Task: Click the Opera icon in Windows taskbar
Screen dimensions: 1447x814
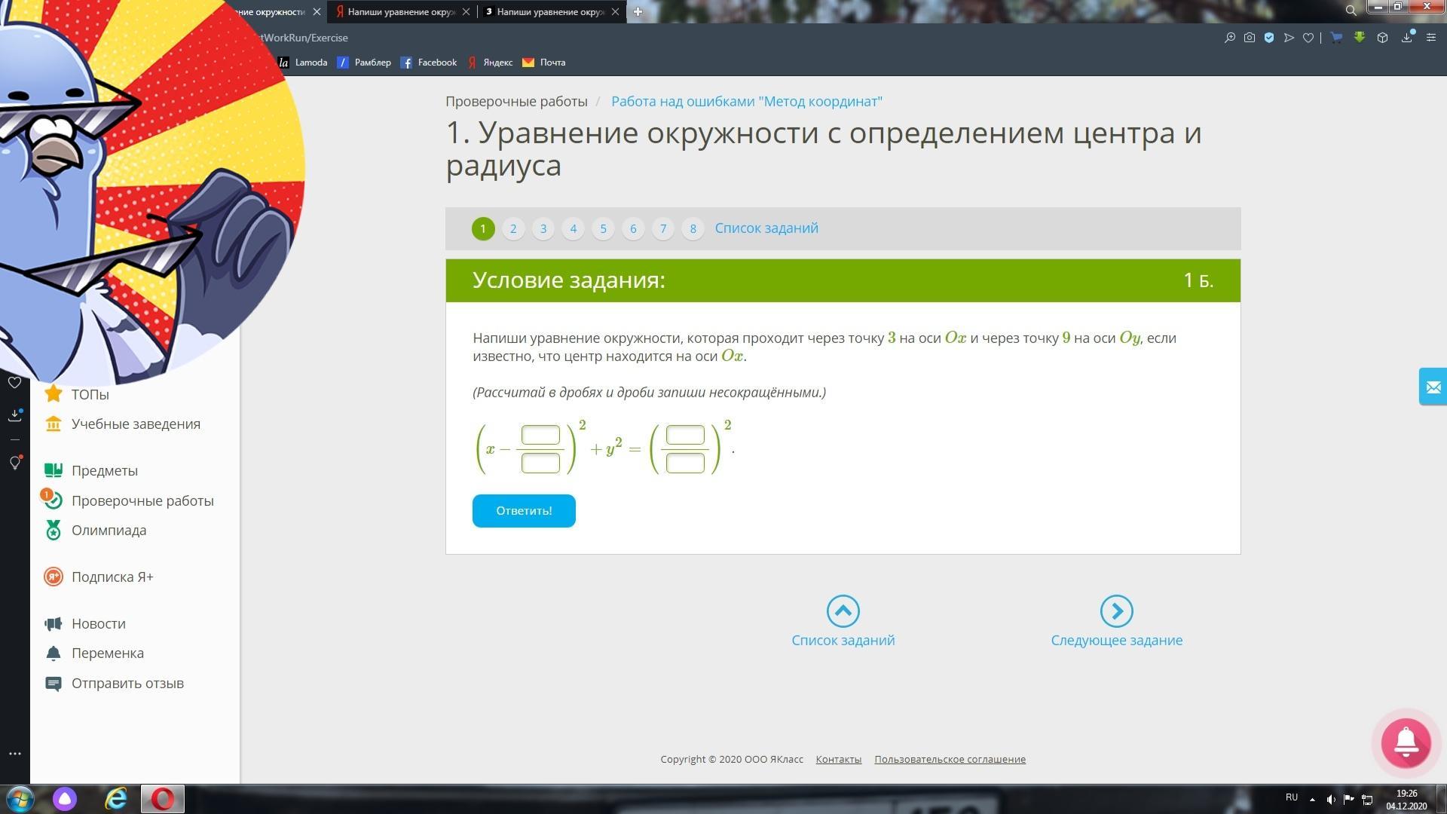Action: (x=162, y=799)
